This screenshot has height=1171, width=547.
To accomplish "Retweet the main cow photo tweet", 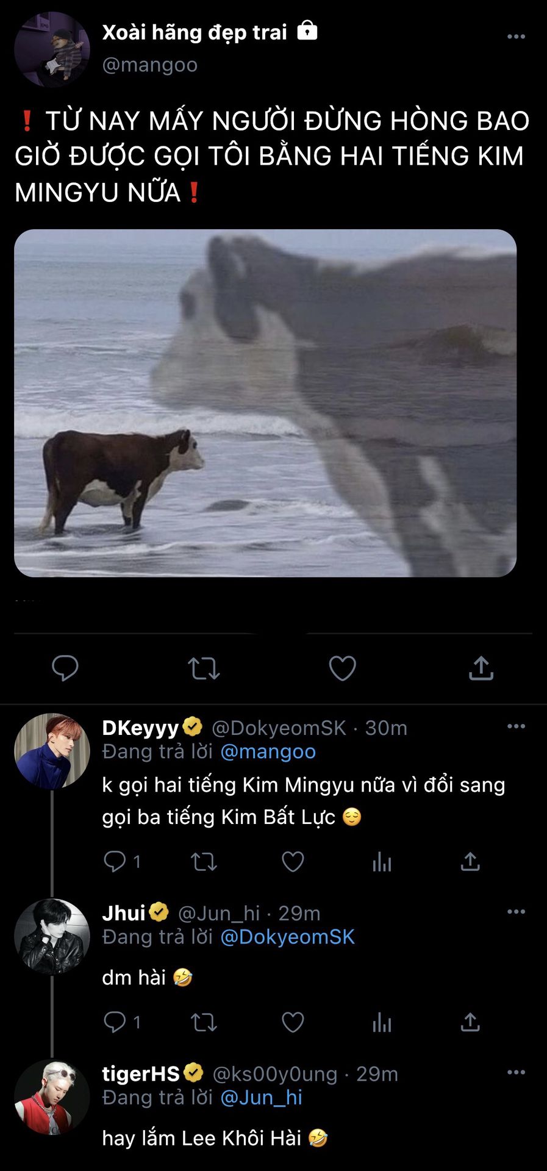I will click(204, 668).
